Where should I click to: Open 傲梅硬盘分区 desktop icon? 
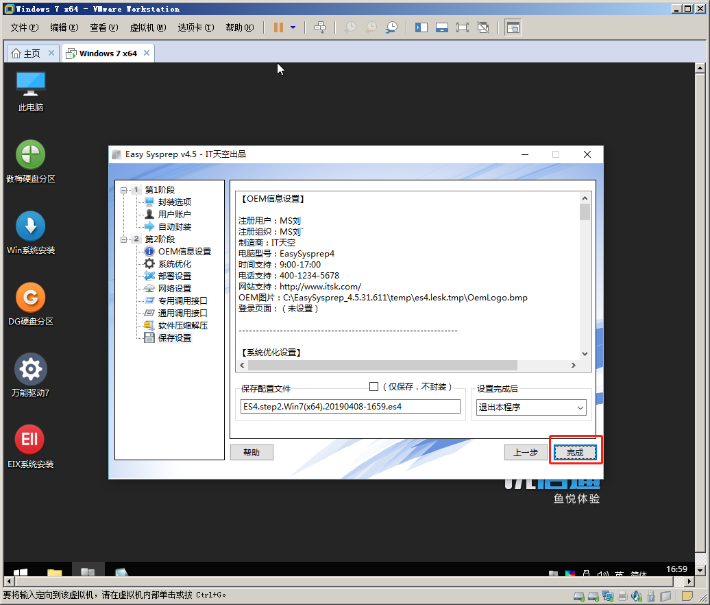[x=30, y=162]
